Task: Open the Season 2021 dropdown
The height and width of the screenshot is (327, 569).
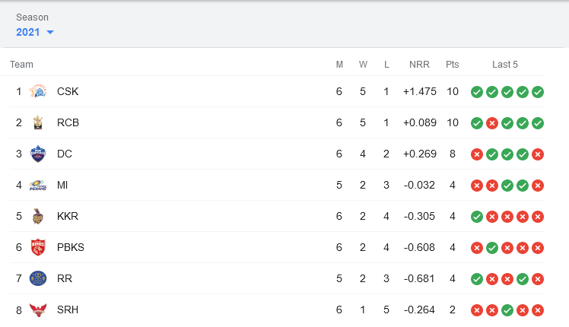Action: pyautogui.click(x=35, y=32)
